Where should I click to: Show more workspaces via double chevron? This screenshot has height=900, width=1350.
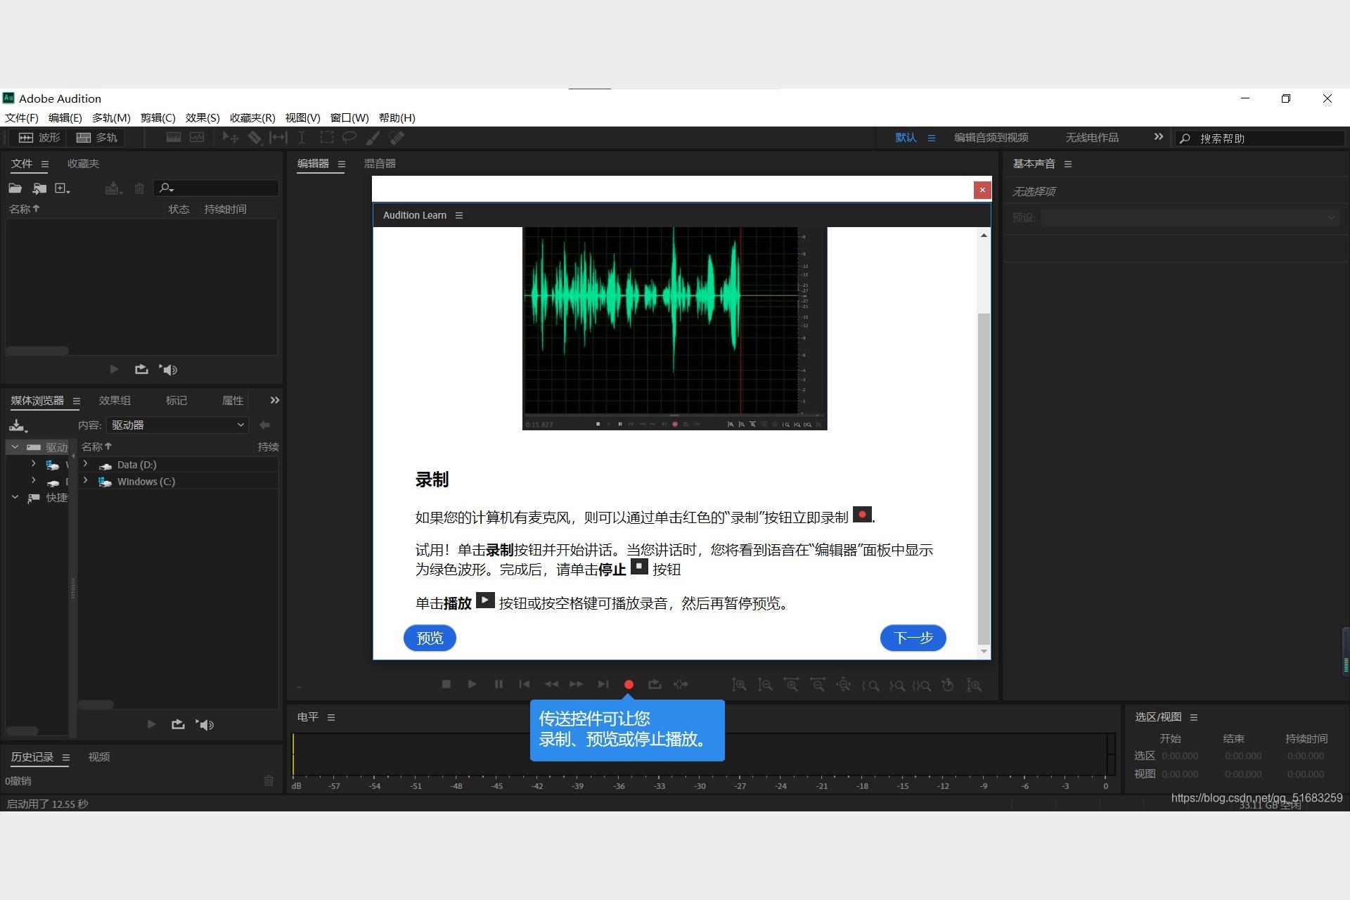1159,137
